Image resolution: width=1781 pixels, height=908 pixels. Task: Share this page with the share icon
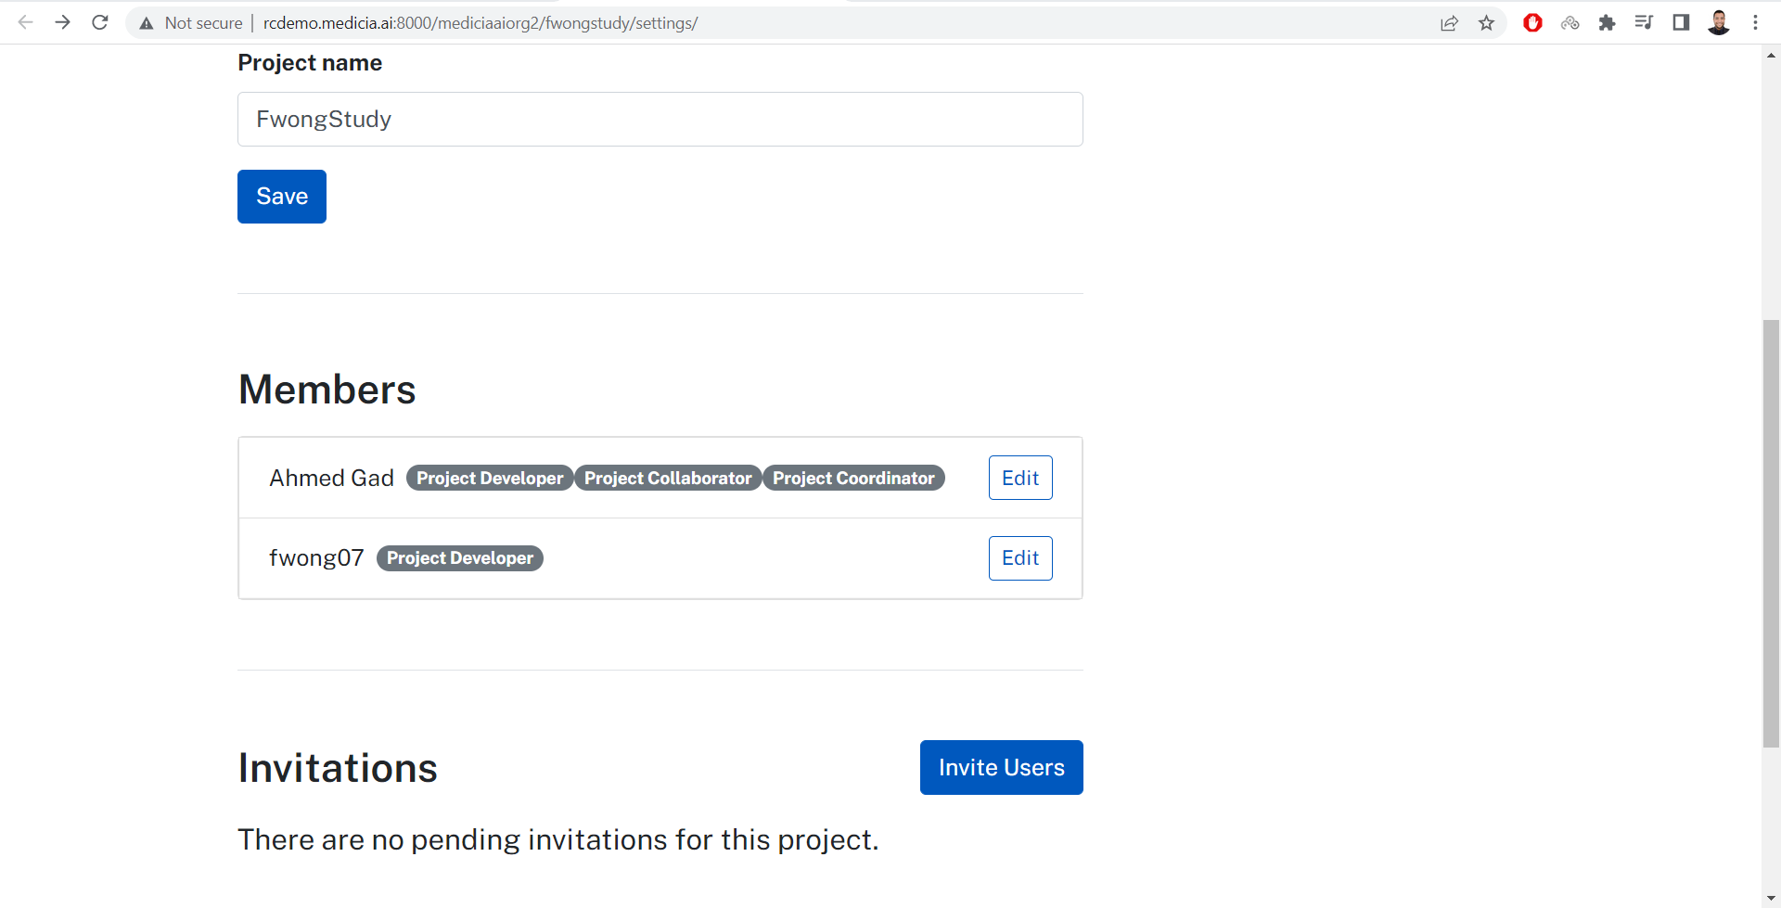pos(1449,23)
